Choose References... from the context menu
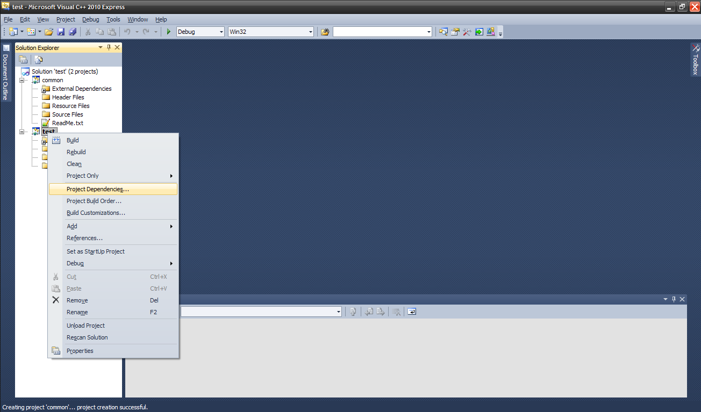701x412 pixels. [x=113, y=238]
